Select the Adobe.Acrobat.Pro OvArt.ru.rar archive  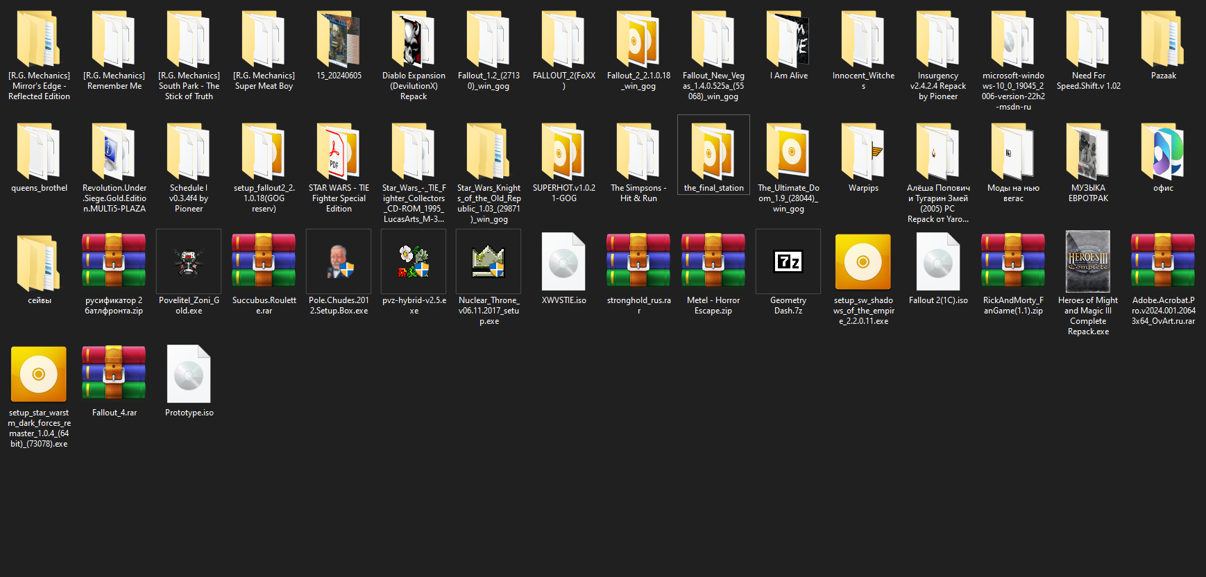click(x=1163, y=280)
